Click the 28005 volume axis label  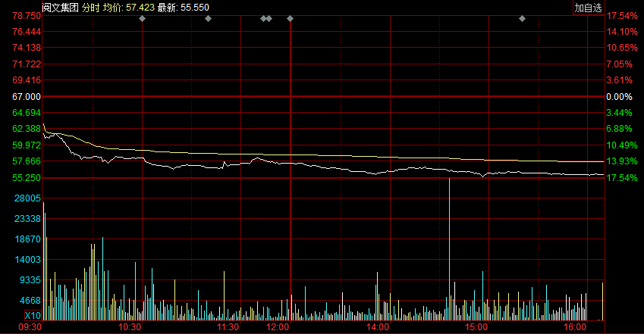(x=27, y=198)
